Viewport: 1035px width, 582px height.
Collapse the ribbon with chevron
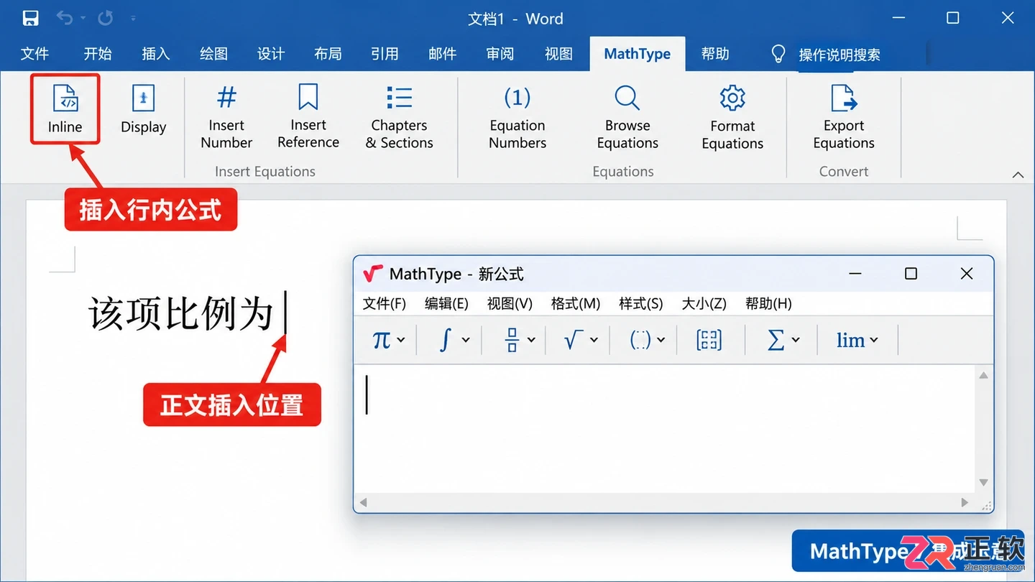pos(1018,175)
